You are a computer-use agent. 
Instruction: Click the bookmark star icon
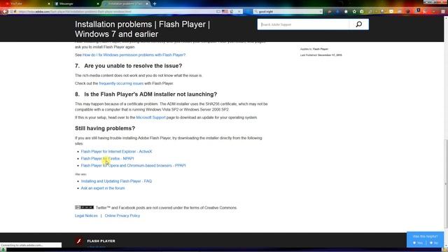354,12
